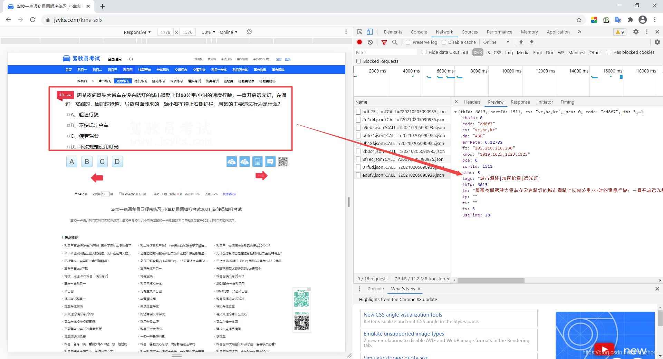Click the red record network log button
Screen dimensions: 663x359
[359, 42]
